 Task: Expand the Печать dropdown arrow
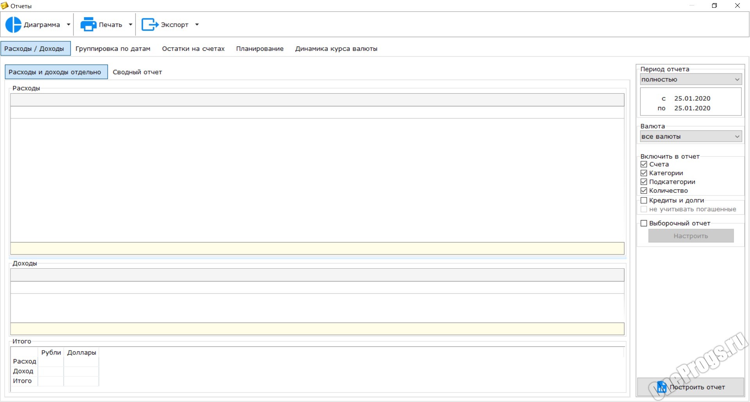[130, 25]
